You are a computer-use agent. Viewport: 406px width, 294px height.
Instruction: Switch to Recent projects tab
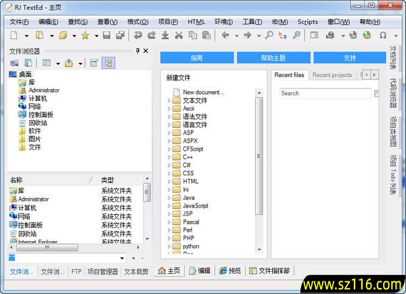tap(332, 75)
